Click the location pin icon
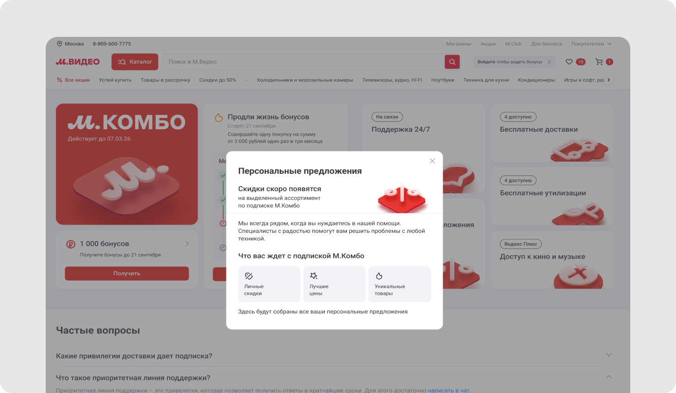Viewport: 676px width, 393px height. [59, 44]
